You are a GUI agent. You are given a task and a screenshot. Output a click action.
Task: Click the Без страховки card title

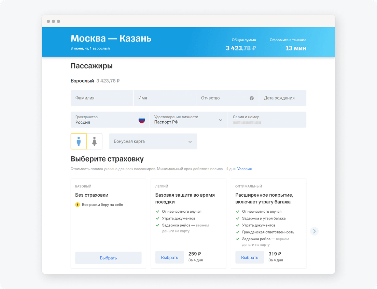click(92, 195)
